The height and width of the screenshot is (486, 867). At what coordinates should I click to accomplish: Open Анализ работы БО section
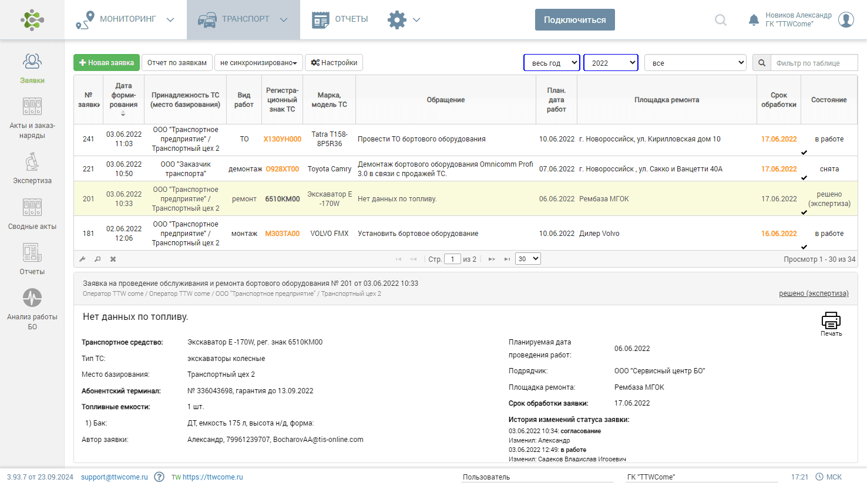[32, 309]
